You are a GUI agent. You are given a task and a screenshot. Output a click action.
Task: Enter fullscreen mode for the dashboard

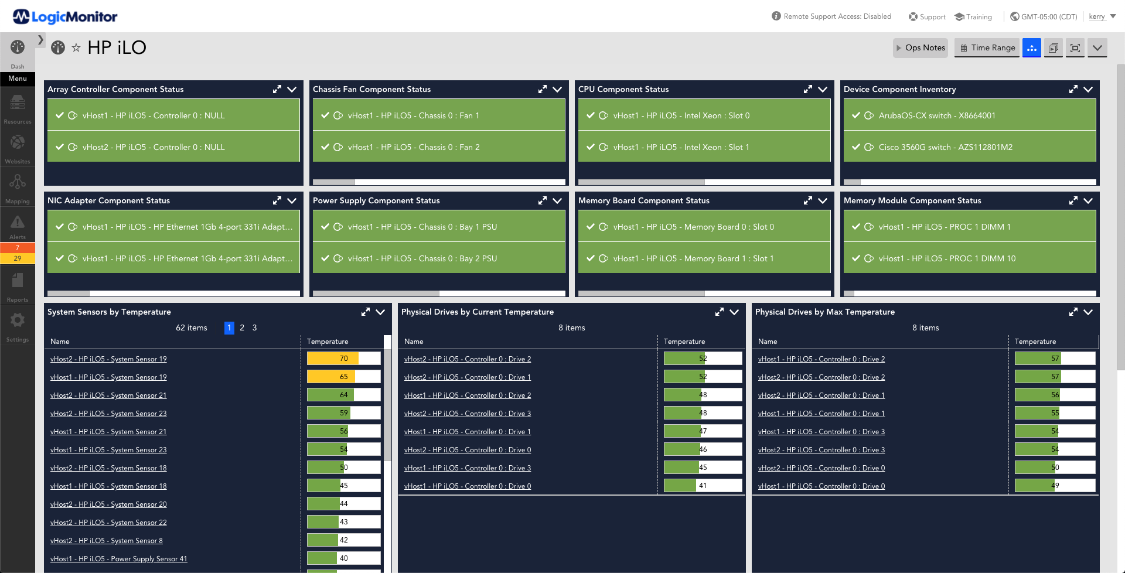1075,47
